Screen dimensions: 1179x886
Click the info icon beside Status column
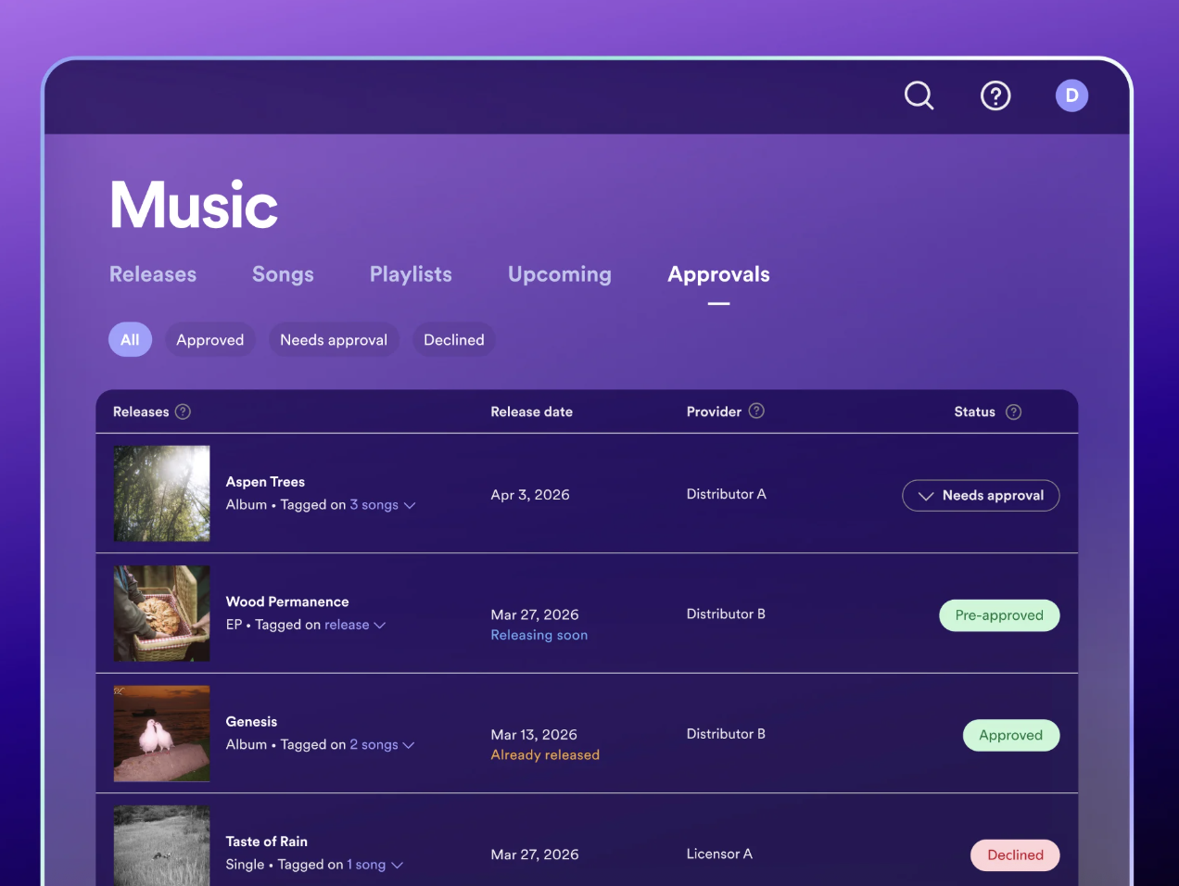pyautogui.click(x=1013, y=411)
